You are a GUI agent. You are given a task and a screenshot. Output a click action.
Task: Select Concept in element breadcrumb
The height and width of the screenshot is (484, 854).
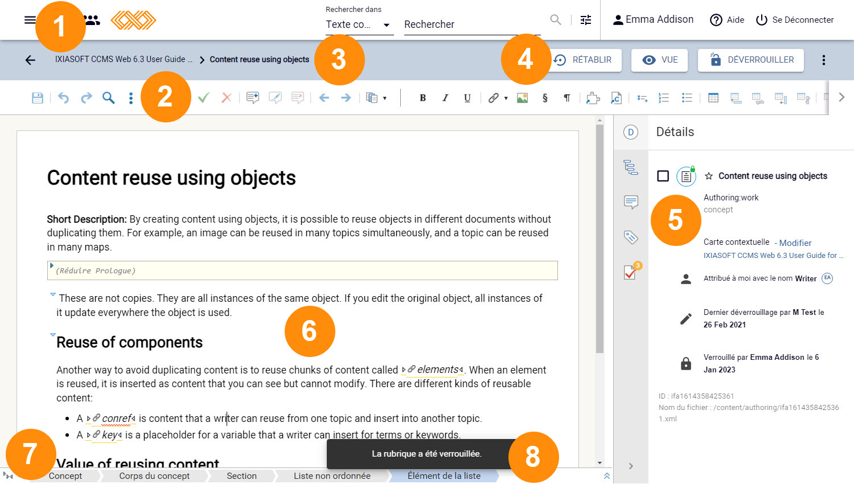pyautogui.click(x=65, y=476)
